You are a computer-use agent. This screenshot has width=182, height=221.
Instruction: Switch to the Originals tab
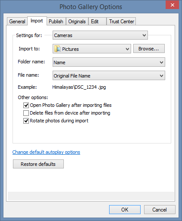77,22
